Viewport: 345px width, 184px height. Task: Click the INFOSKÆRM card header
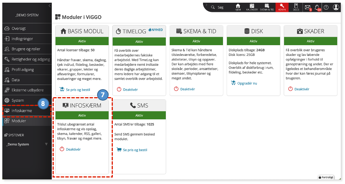click(82, 106)
